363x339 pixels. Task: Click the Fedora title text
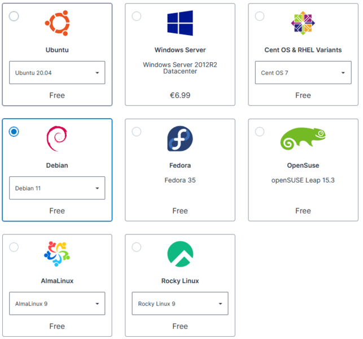pyautogui.click(x=180, y=165)
